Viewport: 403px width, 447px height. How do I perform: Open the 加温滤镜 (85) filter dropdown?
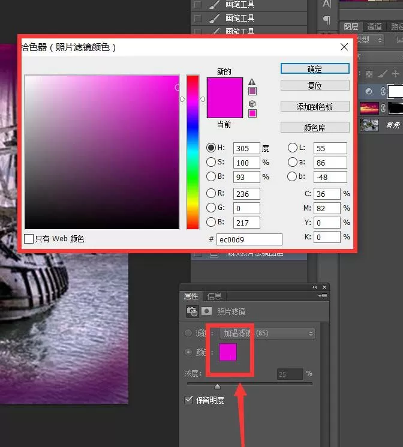tap(267, 333)
